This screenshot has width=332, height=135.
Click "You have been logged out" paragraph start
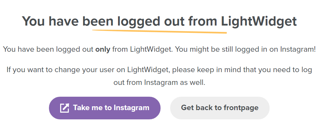[48, 49]
